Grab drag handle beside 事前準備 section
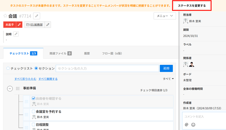This screenshot has height=130, width=226. point(18,89)
